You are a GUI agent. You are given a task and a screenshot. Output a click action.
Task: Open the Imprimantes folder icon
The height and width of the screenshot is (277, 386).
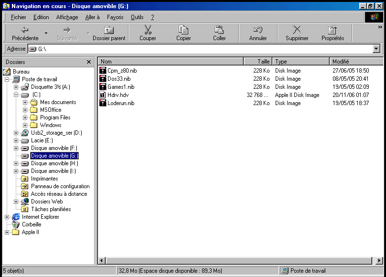[x=25, y=179]
